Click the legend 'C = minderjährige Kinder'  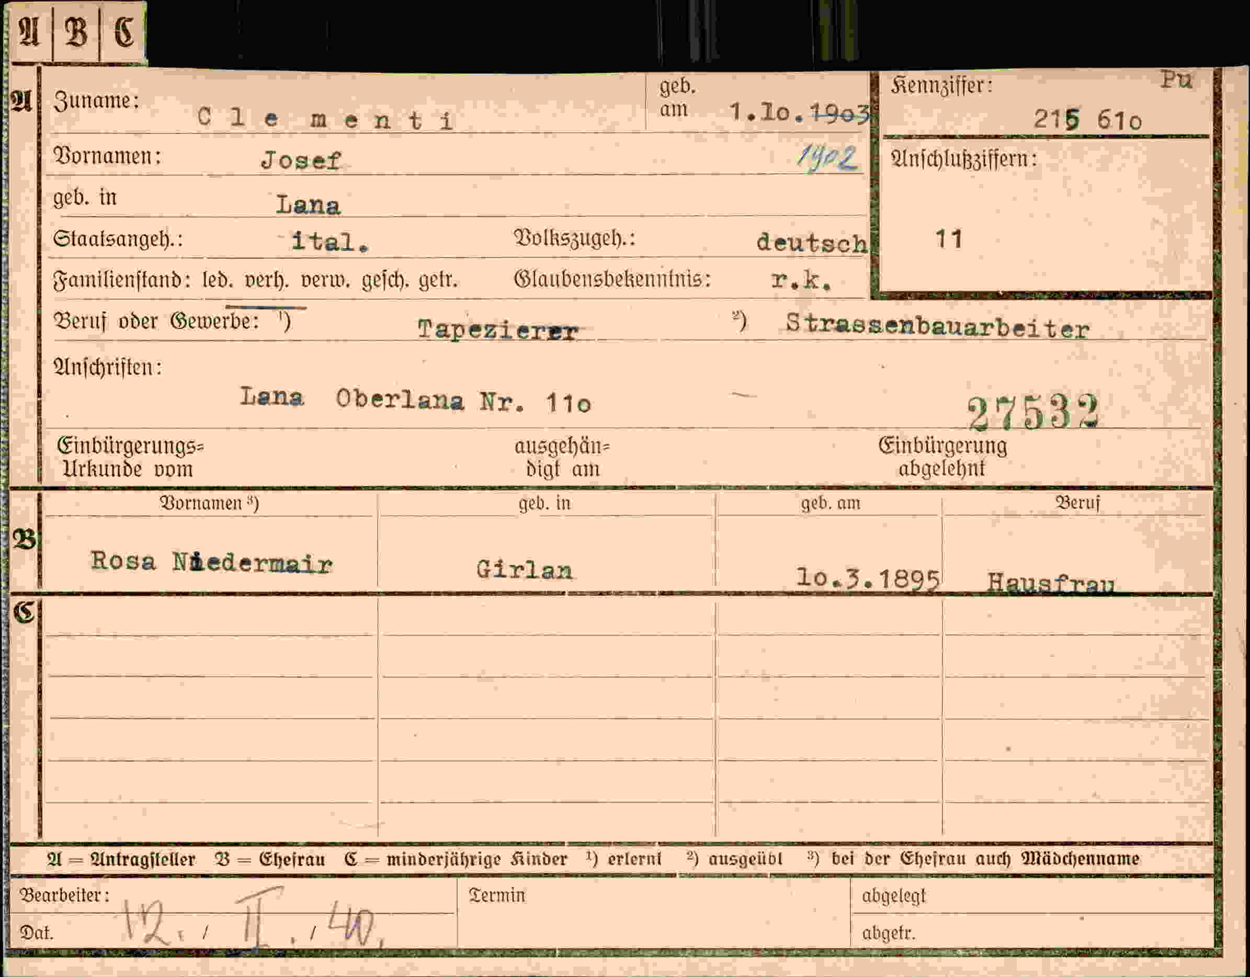click(456, 859)
